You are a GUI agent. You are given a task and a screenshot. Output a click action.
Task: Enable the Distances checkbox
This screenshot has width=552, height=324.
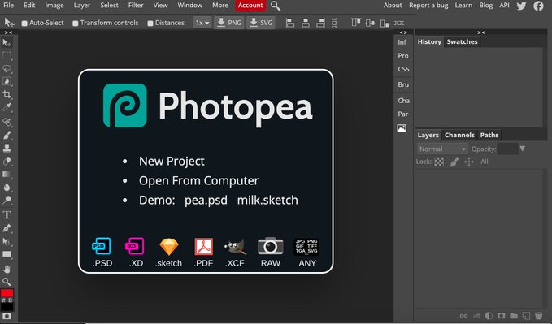point(150,24)
